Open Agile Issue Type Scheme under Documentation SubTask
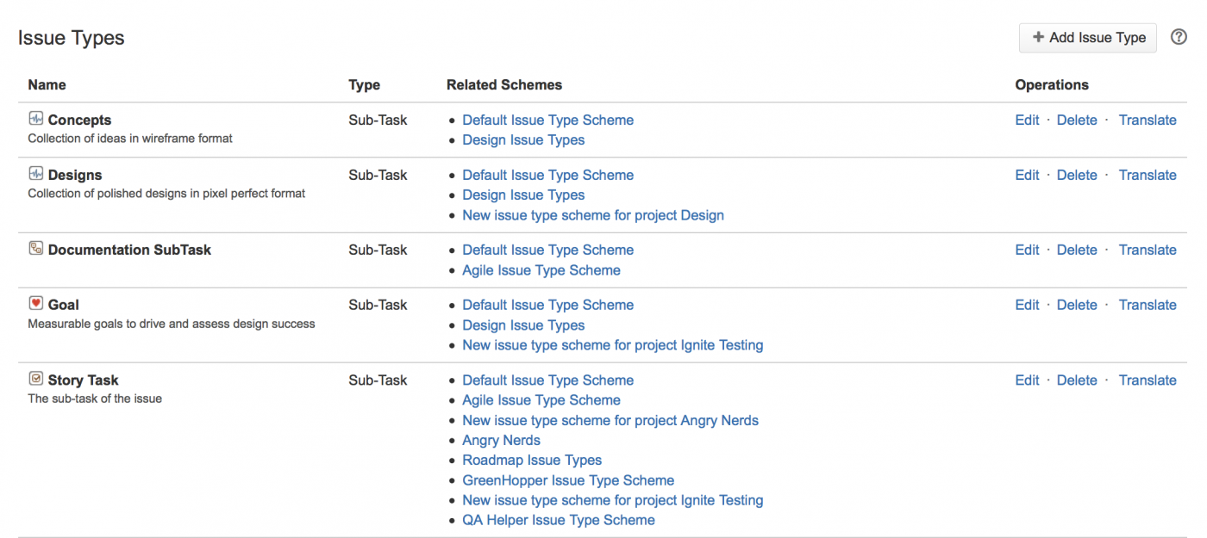The height and width of the screenshot is (538, 1207). click(x=541, y=270)
